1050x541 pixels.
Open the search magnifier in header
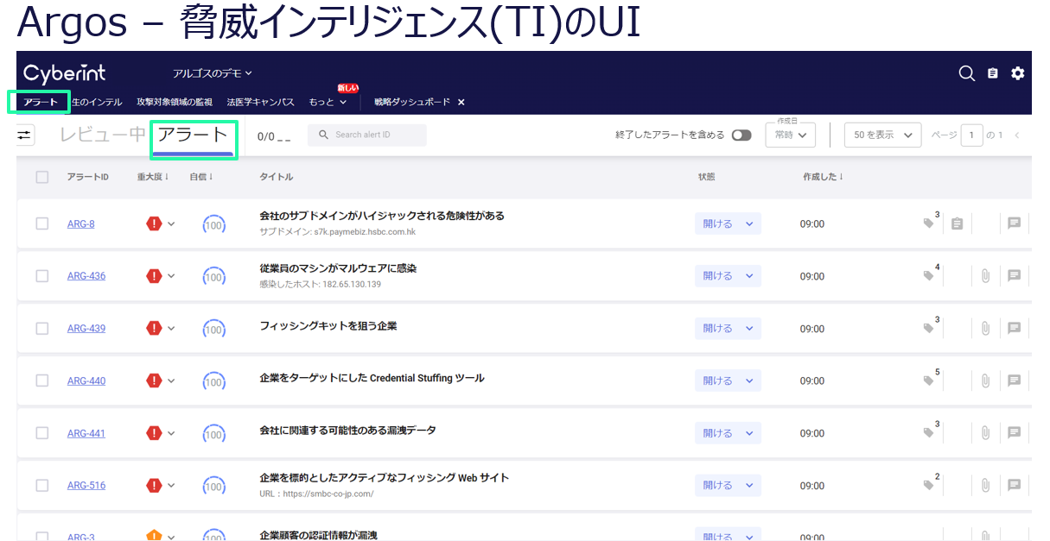[967, 73]
